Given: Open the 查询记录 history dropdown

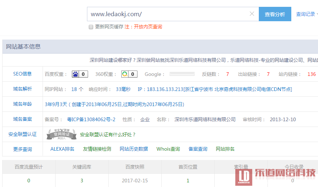Looking at the screenshot, I should 306,14.
